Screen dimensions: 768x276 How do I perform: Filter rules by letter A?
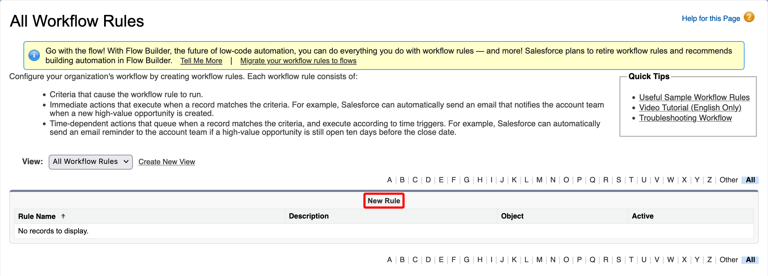[x=389, y=180]
